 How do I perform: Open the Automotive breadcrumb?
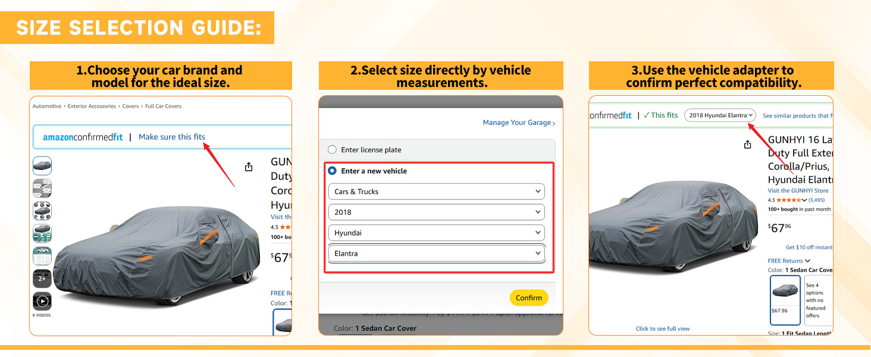[47, 106]
